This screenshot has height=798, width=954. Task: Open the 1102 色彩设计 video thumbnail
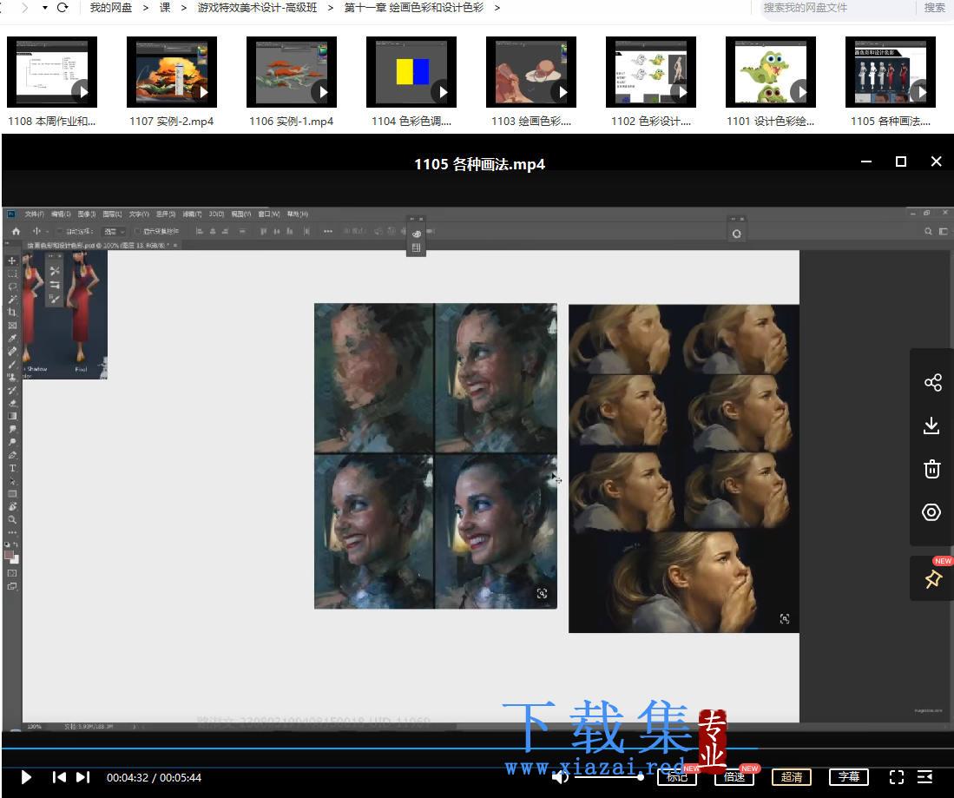coord(651,72)
